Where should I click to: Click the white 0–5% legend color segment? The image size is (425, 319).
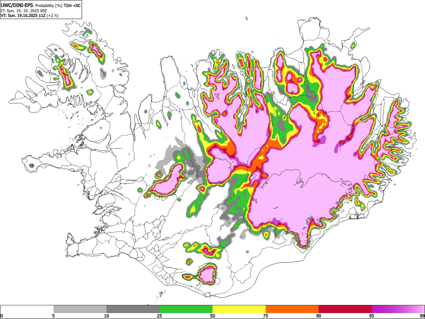pyautogui.click(x=27, y=309)
